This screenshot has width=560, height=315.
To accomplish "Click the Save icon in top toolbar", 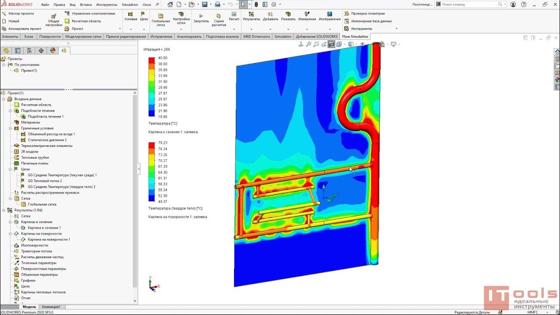I will click(204, 4).
